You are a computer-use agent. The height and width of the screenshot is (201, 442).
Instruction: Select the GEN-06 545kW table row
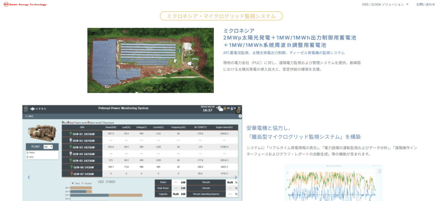pos(151,167)
